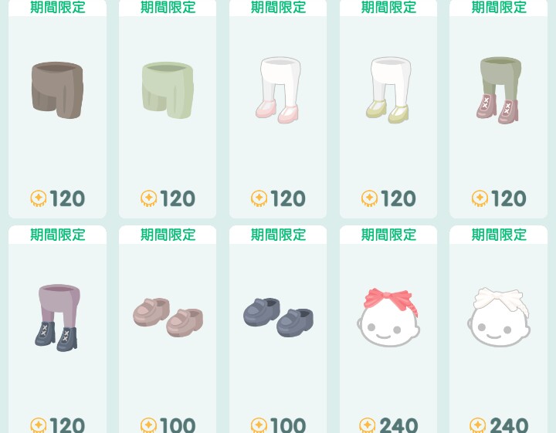Select the beige loafers item
This screenshot has height=433, width=556.
pyautogui.click(x=168, y=317)
